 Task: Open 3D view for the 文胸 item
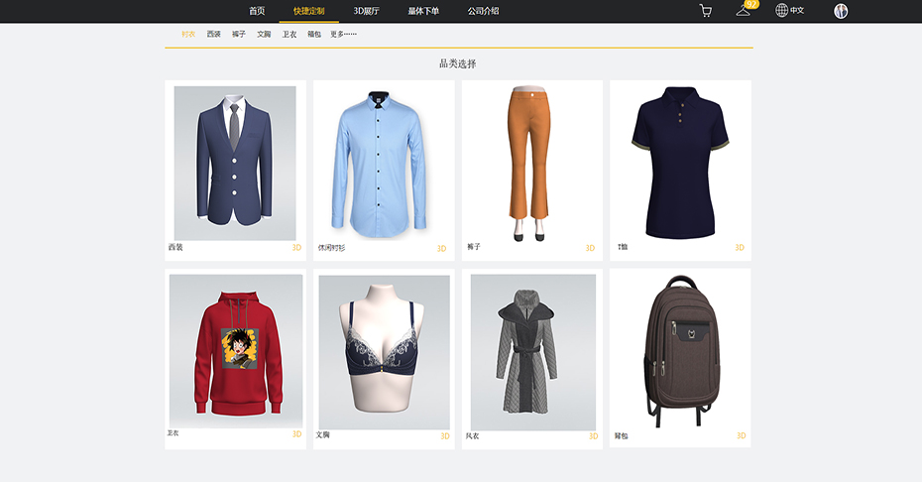click(x=445, y=436)
